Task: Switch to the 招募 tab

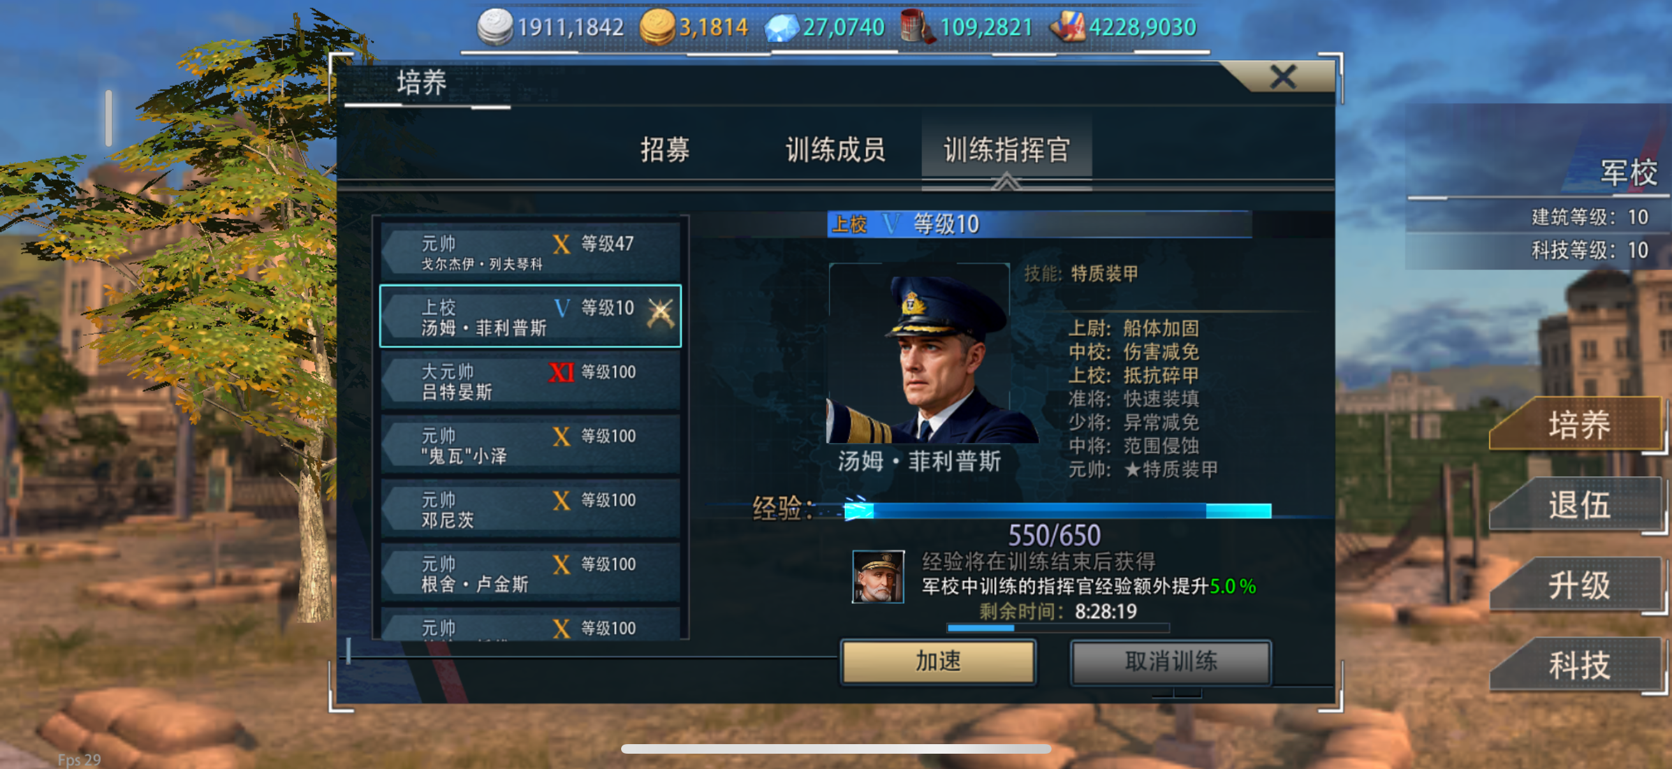Action: tap(664, 149)
